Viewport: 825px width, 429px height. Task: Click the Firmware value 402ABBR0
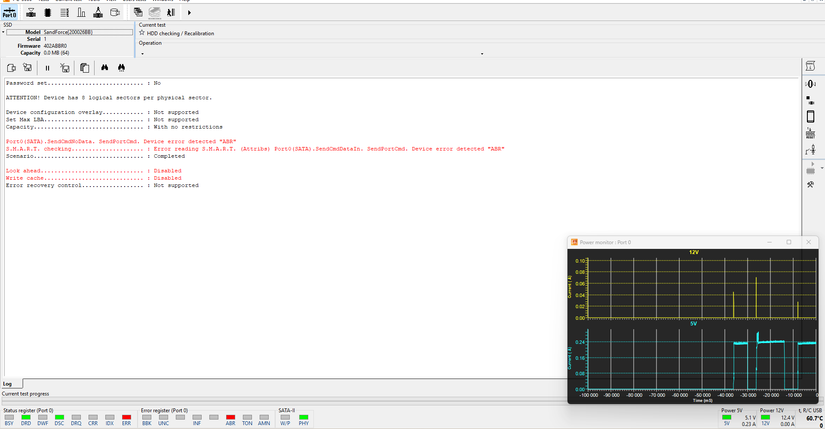click(55, 46)
